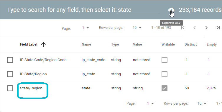Click the Export to CSV cloud icon
Image resolution: width=222 pixels, height=112 pixels.
[171, 10]
